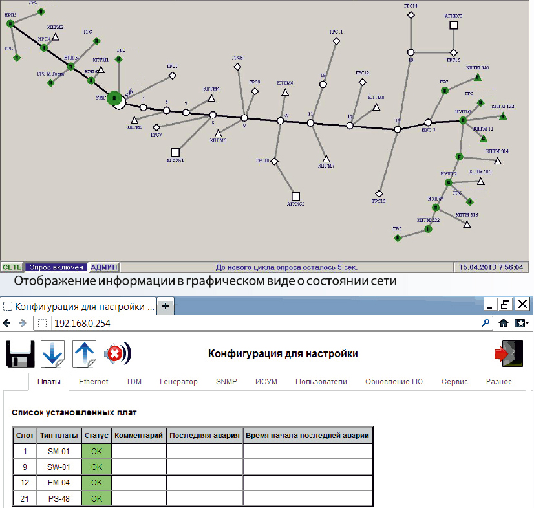Select the Конфигурация для настройки browser tab
Image resolution: width=534 pixels, height=508 pixels.
tap(78, 307)
